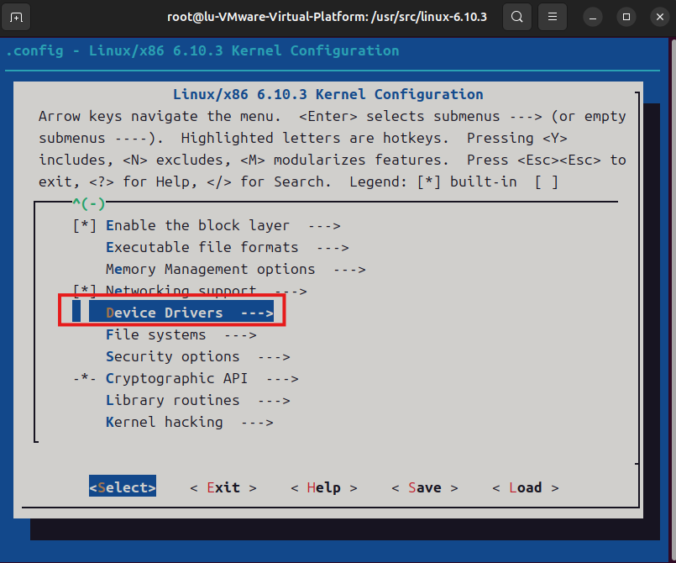
Task: Click the arrow after File systems
Action: pos(240,335)
